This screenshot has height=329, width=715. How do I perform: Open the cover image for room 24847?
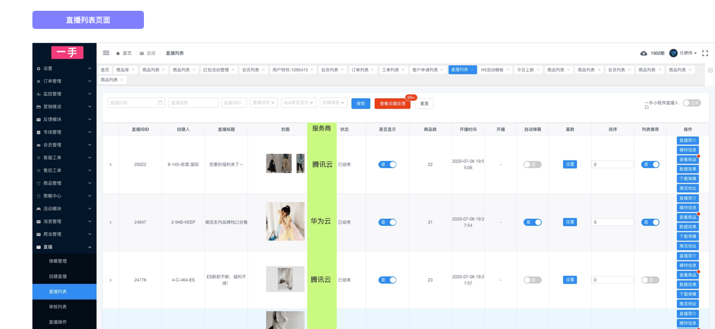point(285,221)
